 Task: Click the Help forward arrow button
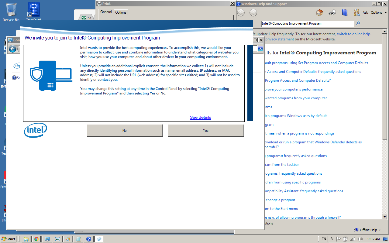[253, 12]
